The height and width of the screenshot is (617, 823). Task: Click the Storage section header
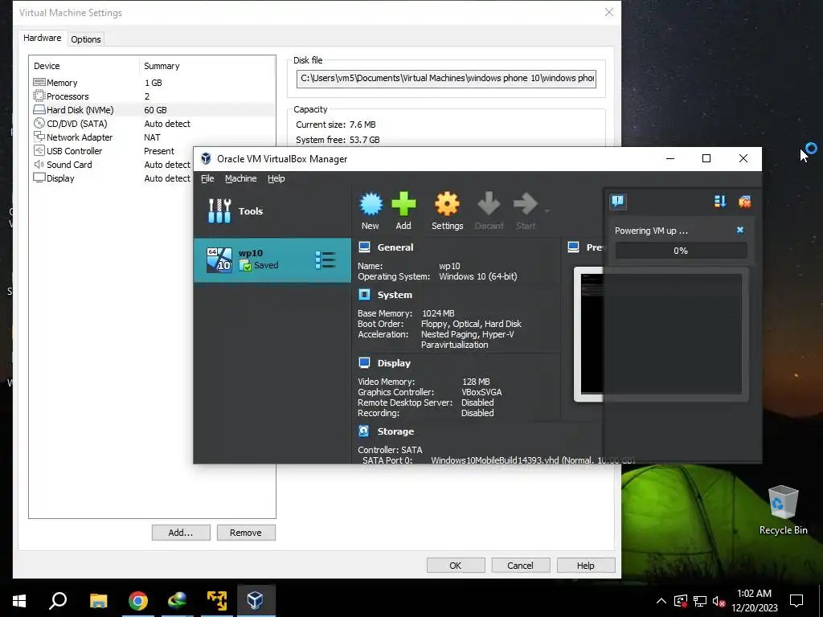(395, 431)
